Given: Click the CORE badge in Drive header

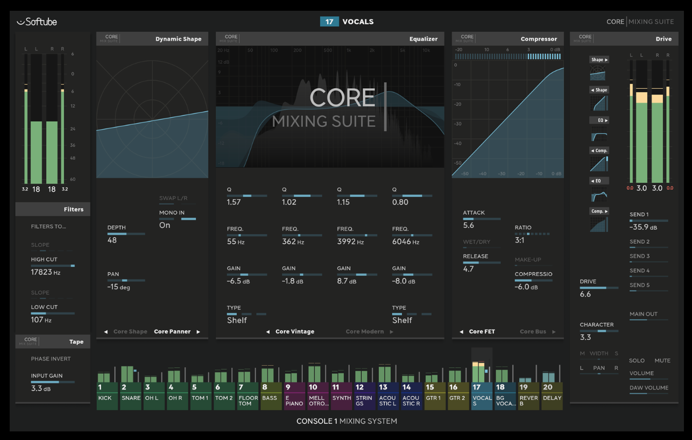Looking at the screenshot, I should point(585,39).
